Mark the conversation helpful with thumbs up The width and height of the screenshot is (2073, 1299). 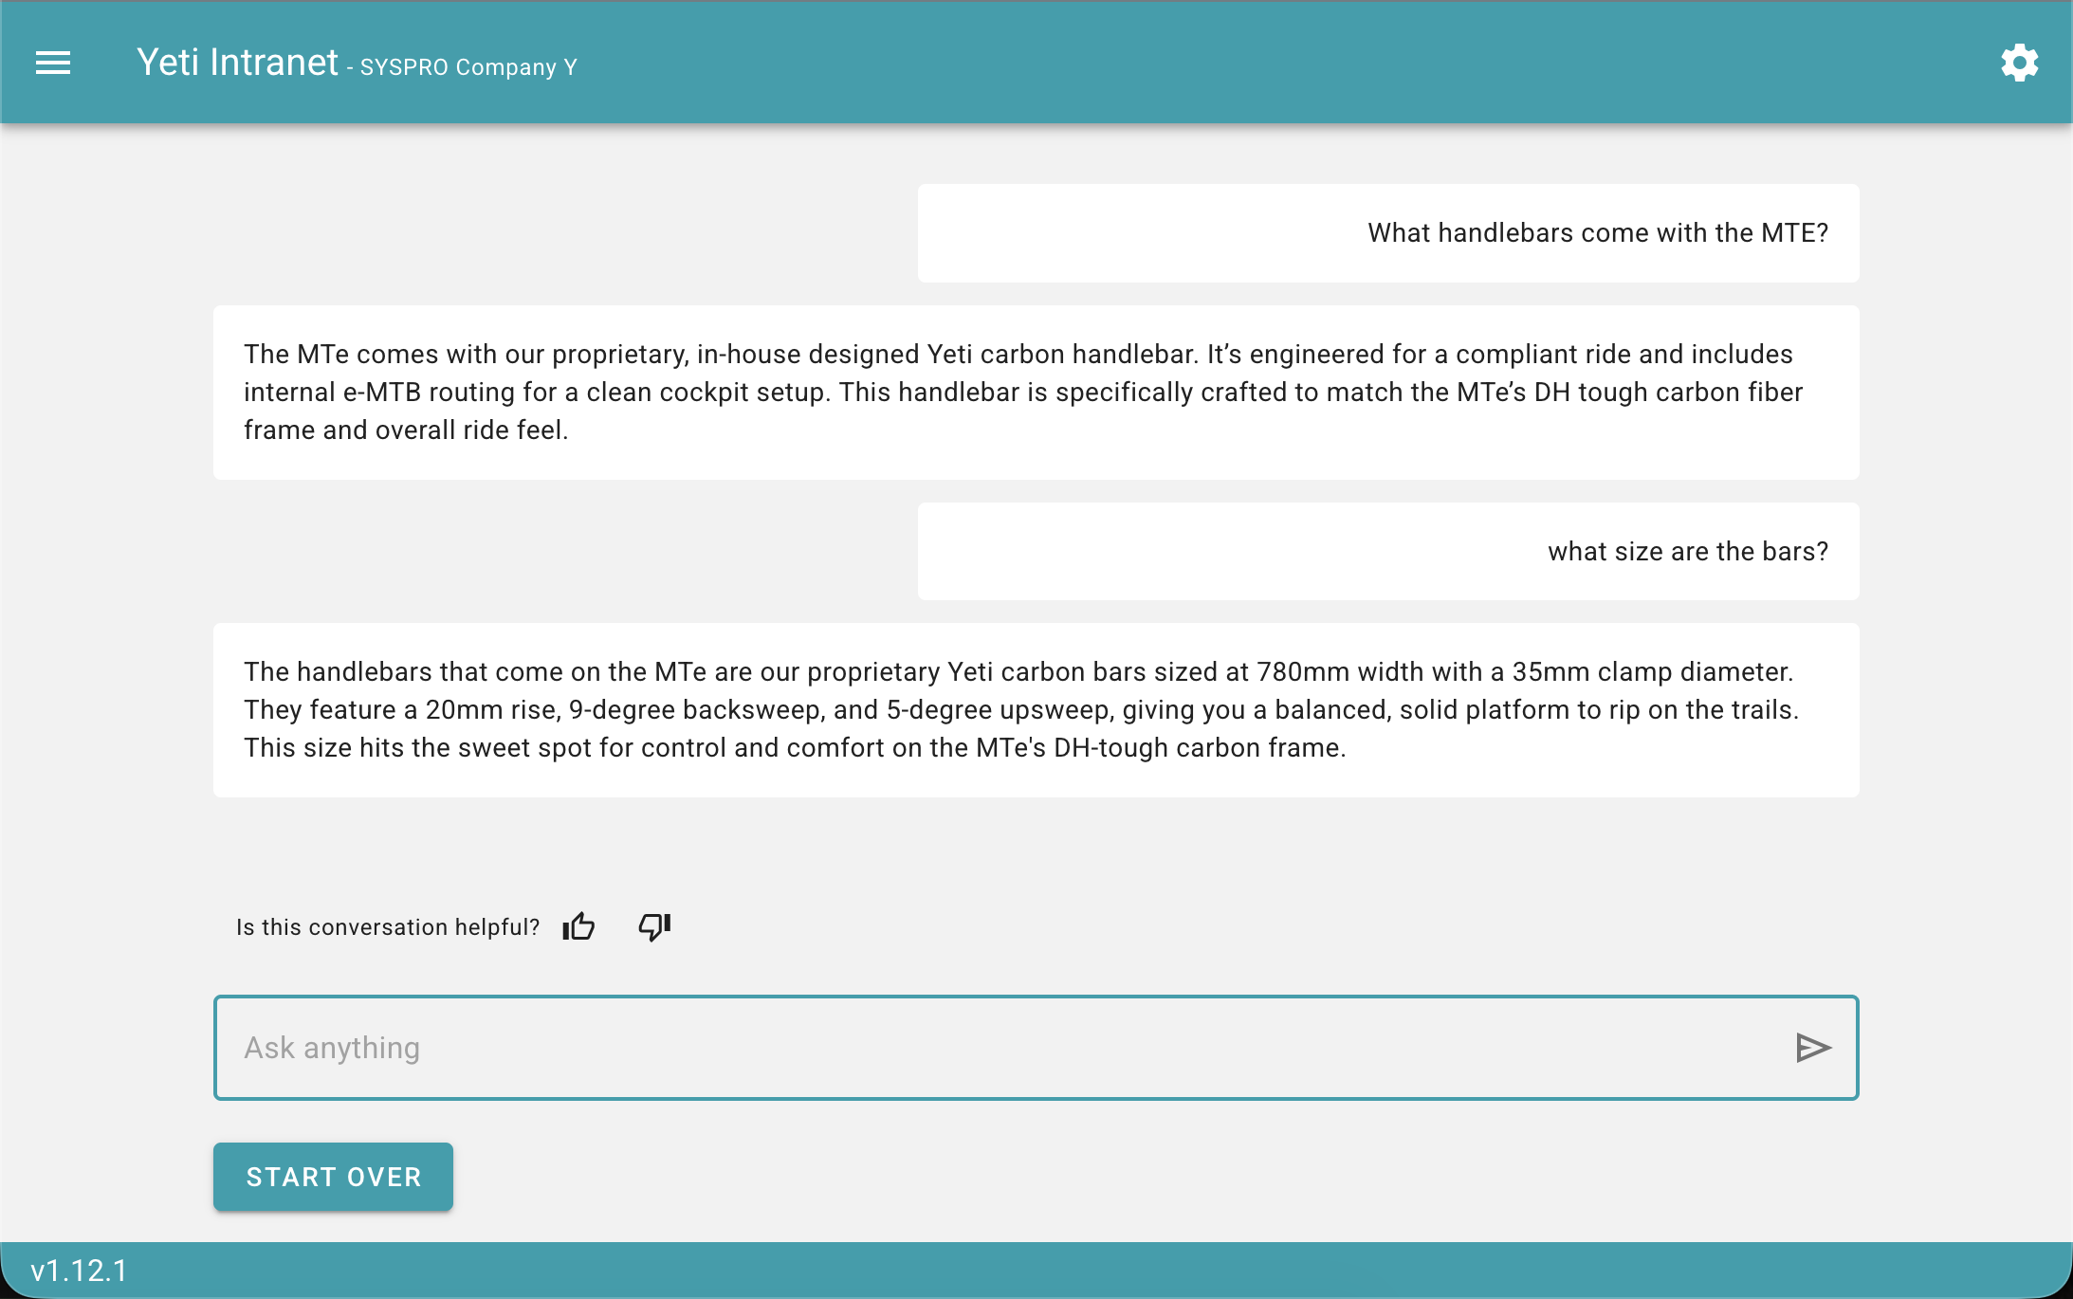(578, 926)
